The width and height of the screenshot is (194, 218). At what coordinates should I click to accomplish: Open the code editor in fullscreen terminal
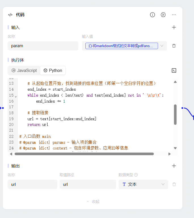pos(174,70)
